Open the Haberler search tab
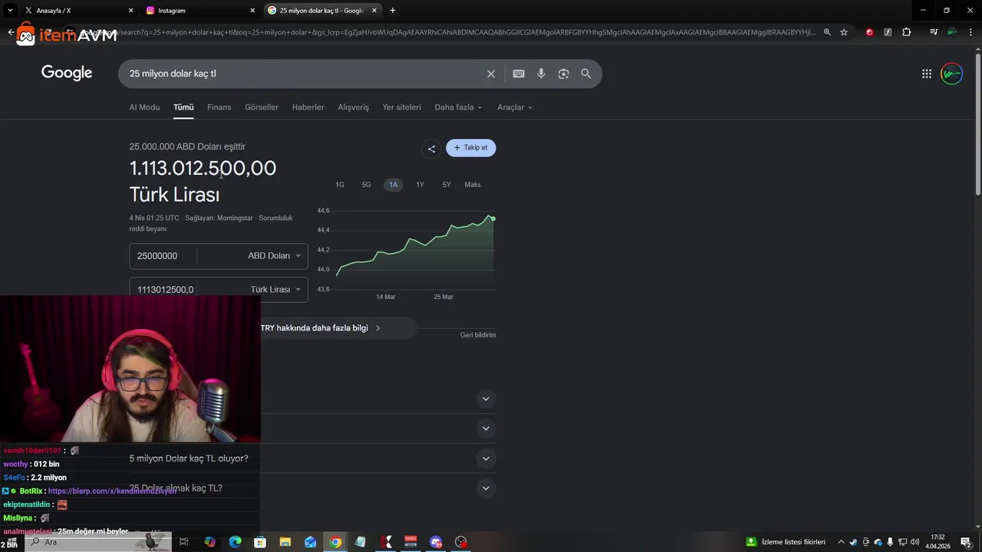This screenshot has height=552, width=982. click(x=308, y=107)
